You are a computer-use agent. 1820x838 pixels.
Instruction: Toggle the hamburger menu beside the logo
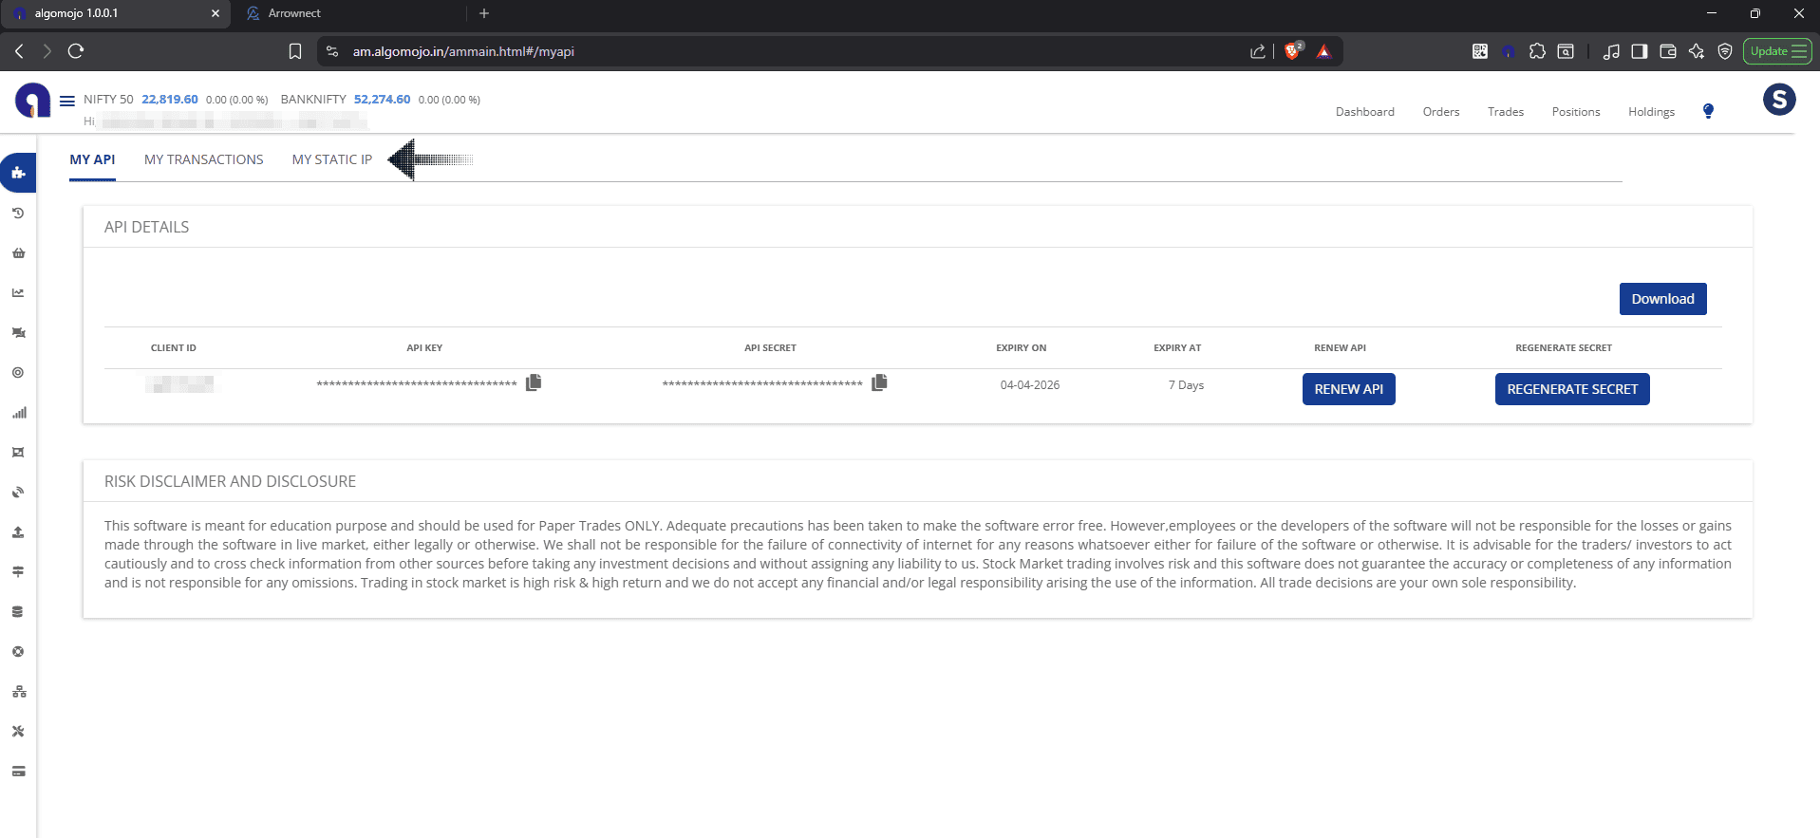(67, 101)
